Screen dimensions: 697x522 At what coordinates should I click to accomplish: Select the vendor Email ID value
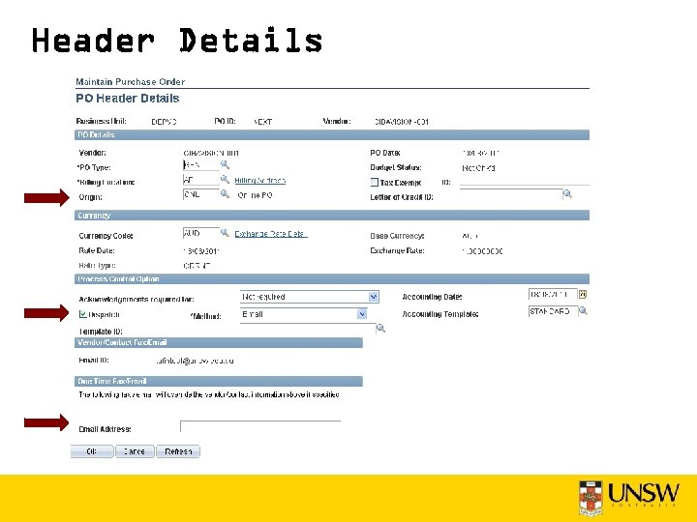click(x=195, y=361)
